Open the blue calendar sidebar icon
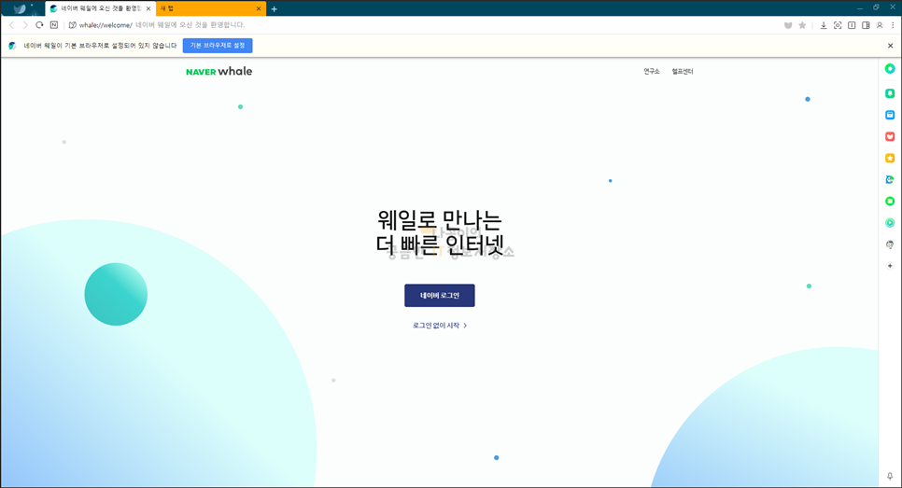 pyautogui.click(x=890, y=115)
